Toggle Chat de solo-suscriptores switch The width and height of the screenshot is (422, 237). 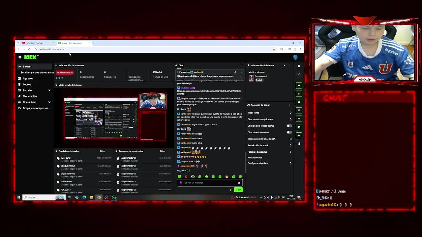point(289,126)
